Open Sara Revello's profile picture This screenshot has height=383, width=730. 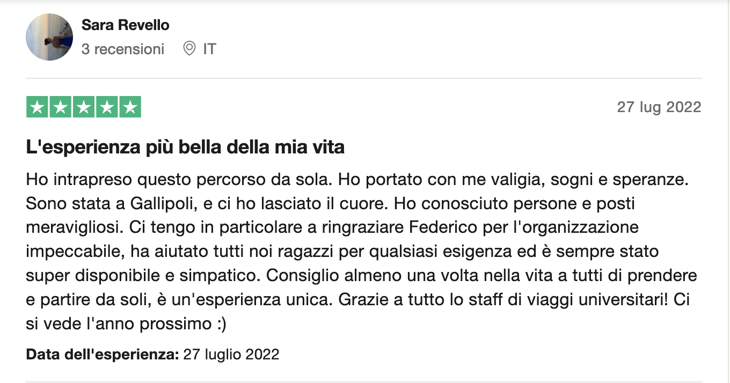point(49,37)
